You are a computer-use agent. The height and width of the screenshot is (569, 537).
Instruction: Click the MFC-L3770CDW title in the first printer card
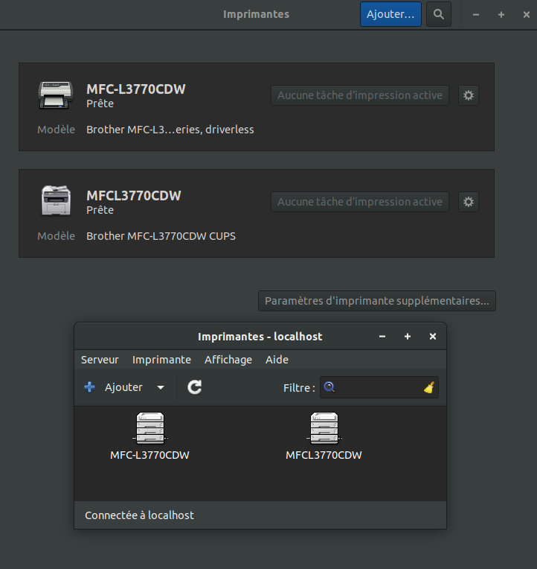136,89
